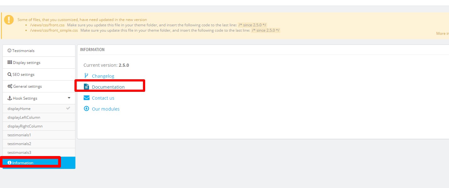The width and height of the screenshot is (449, 188).
Task: Collapse the Hook Settings dropdown arrow
Action: click(69, 98)
